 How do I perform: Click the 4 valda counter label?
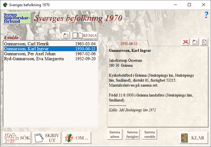(11, 37)
